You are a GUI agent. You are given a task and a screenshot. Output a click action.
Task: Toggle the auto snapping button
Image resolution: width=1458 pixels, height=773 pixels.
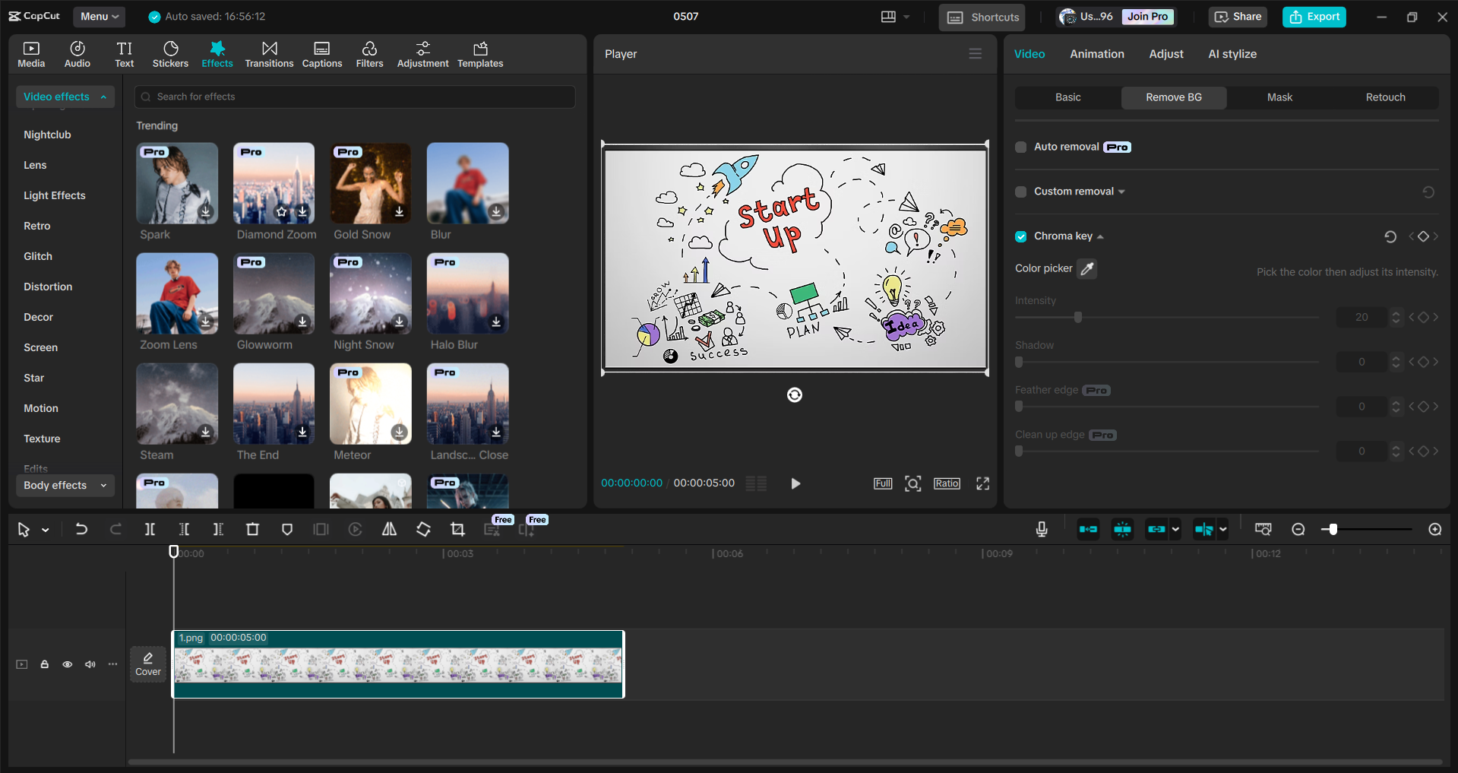1122,529
